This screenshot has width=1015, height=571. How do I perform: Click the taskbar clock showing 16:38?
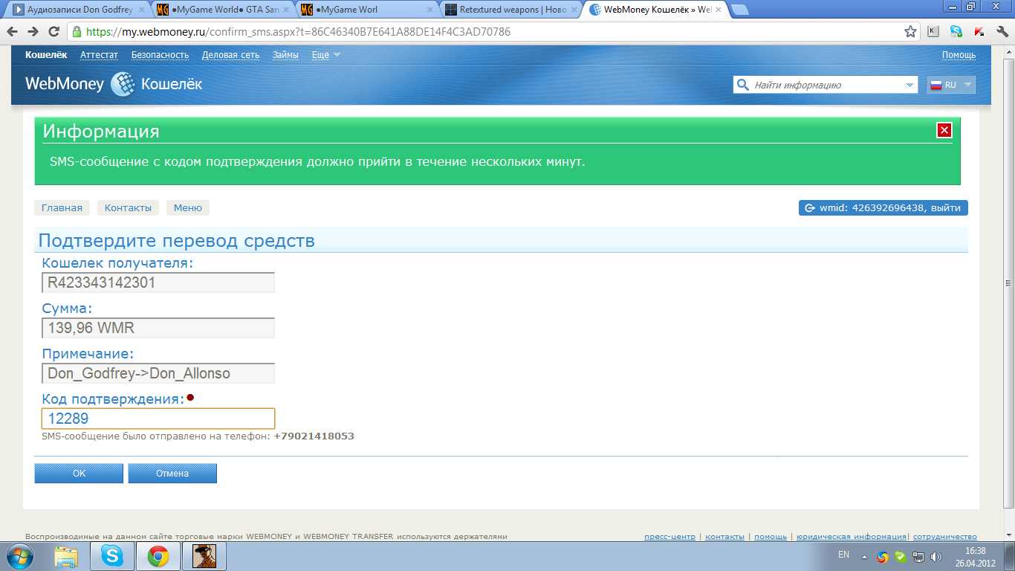coord(975,556)
